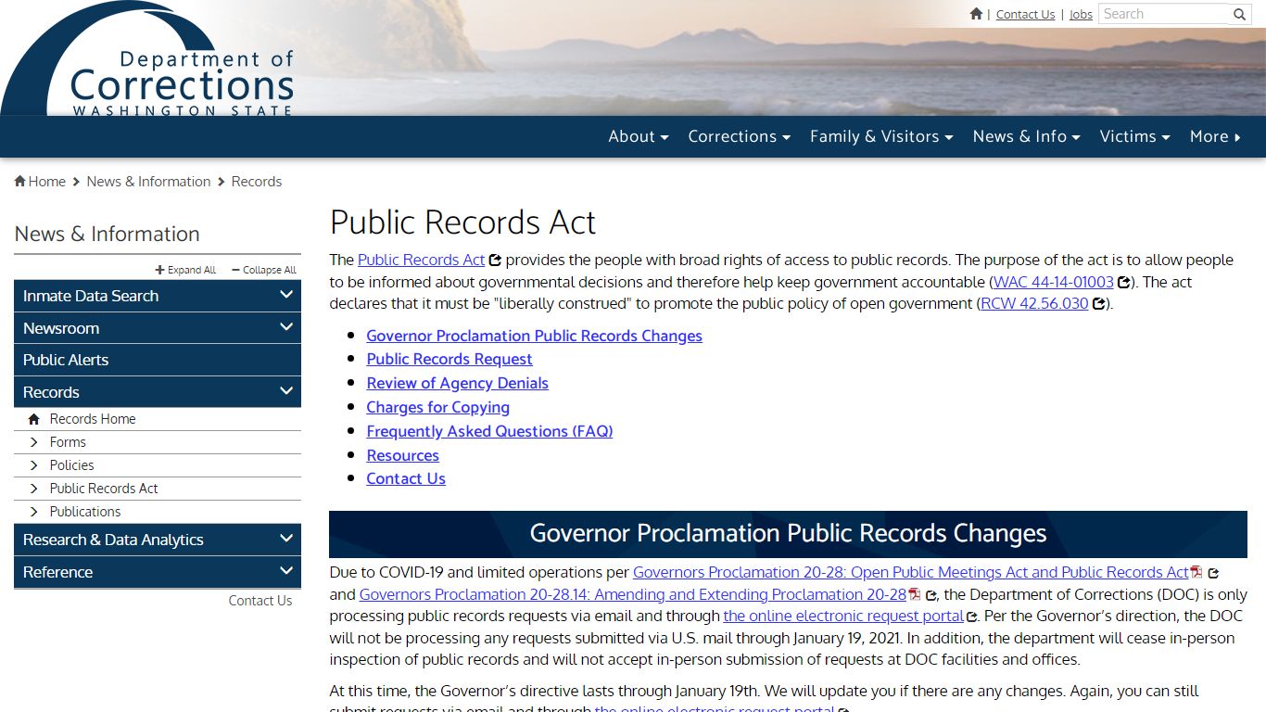Jump to Review of Agency Denials
Image resolution: width=1266 pixels, height=712 pixels.
point(457,383)
